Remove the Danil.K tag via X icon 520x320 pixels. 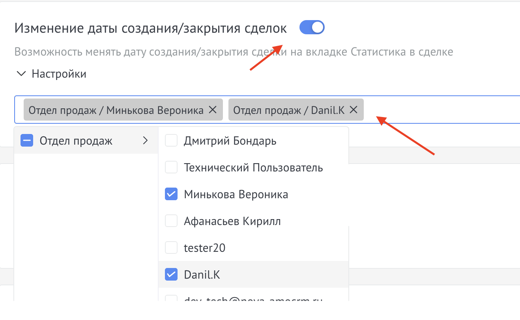click(353, 110)
